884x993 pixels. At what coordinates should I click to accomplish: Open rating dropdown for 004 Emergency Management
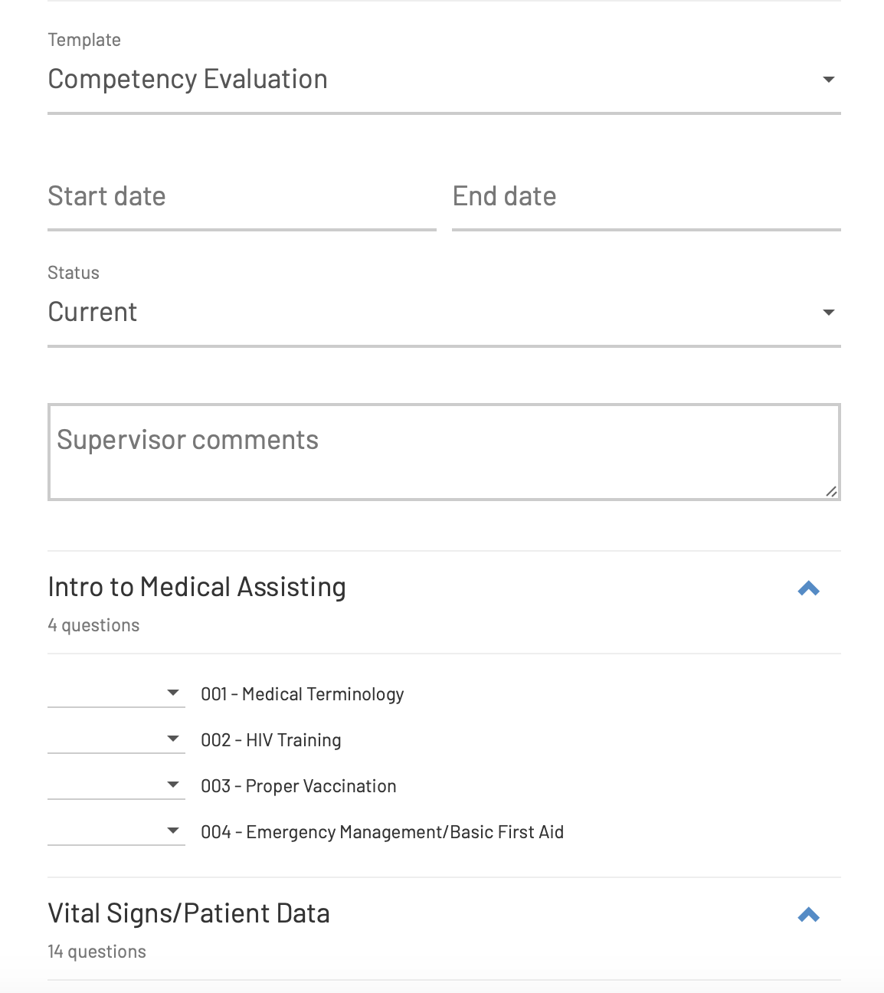tap(116, 831)
